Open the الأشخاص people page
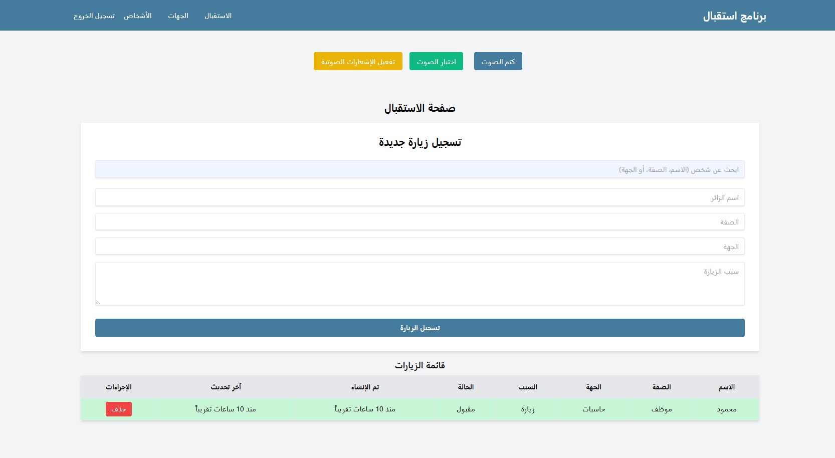 point(139,16)
